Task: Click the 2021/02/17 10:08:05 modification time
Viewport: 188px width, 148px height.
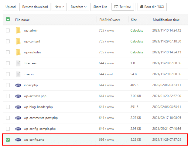Action: (x=167, y=118)
